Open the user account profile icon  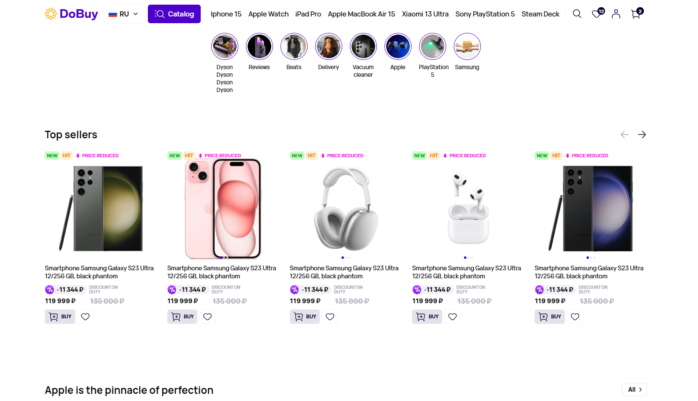[616, 14]
